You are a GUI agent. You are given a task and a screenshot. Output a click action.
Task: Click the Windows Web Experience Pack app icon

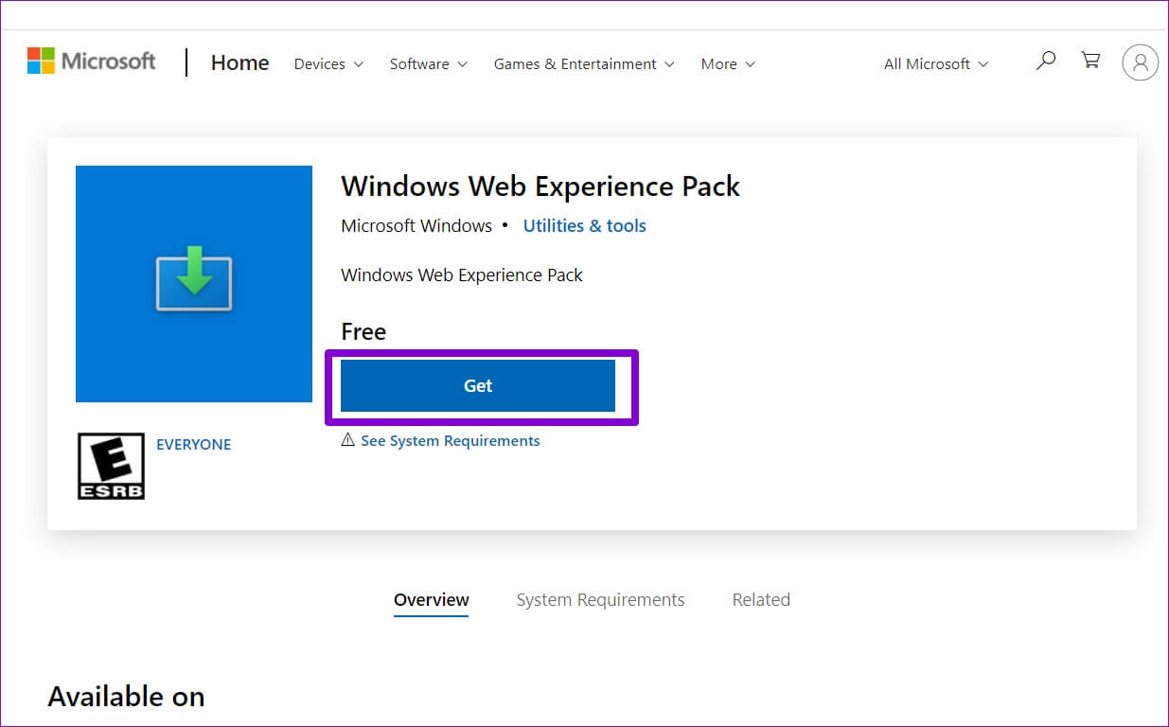[x=194, y=284]
